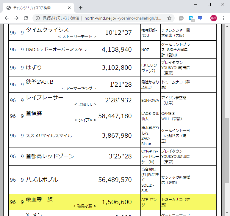230x216 pixels.
Task: Click the player name NOZ
Action: pos(145,50)
